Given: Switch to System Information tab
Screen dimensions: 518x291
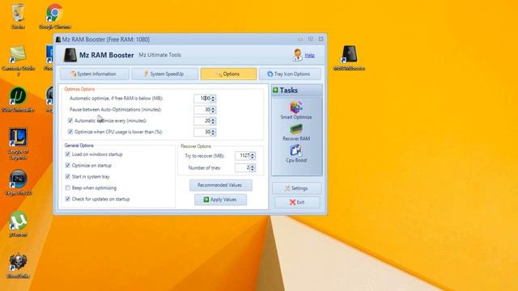Looking at the screenshot, I should [95, 74].
